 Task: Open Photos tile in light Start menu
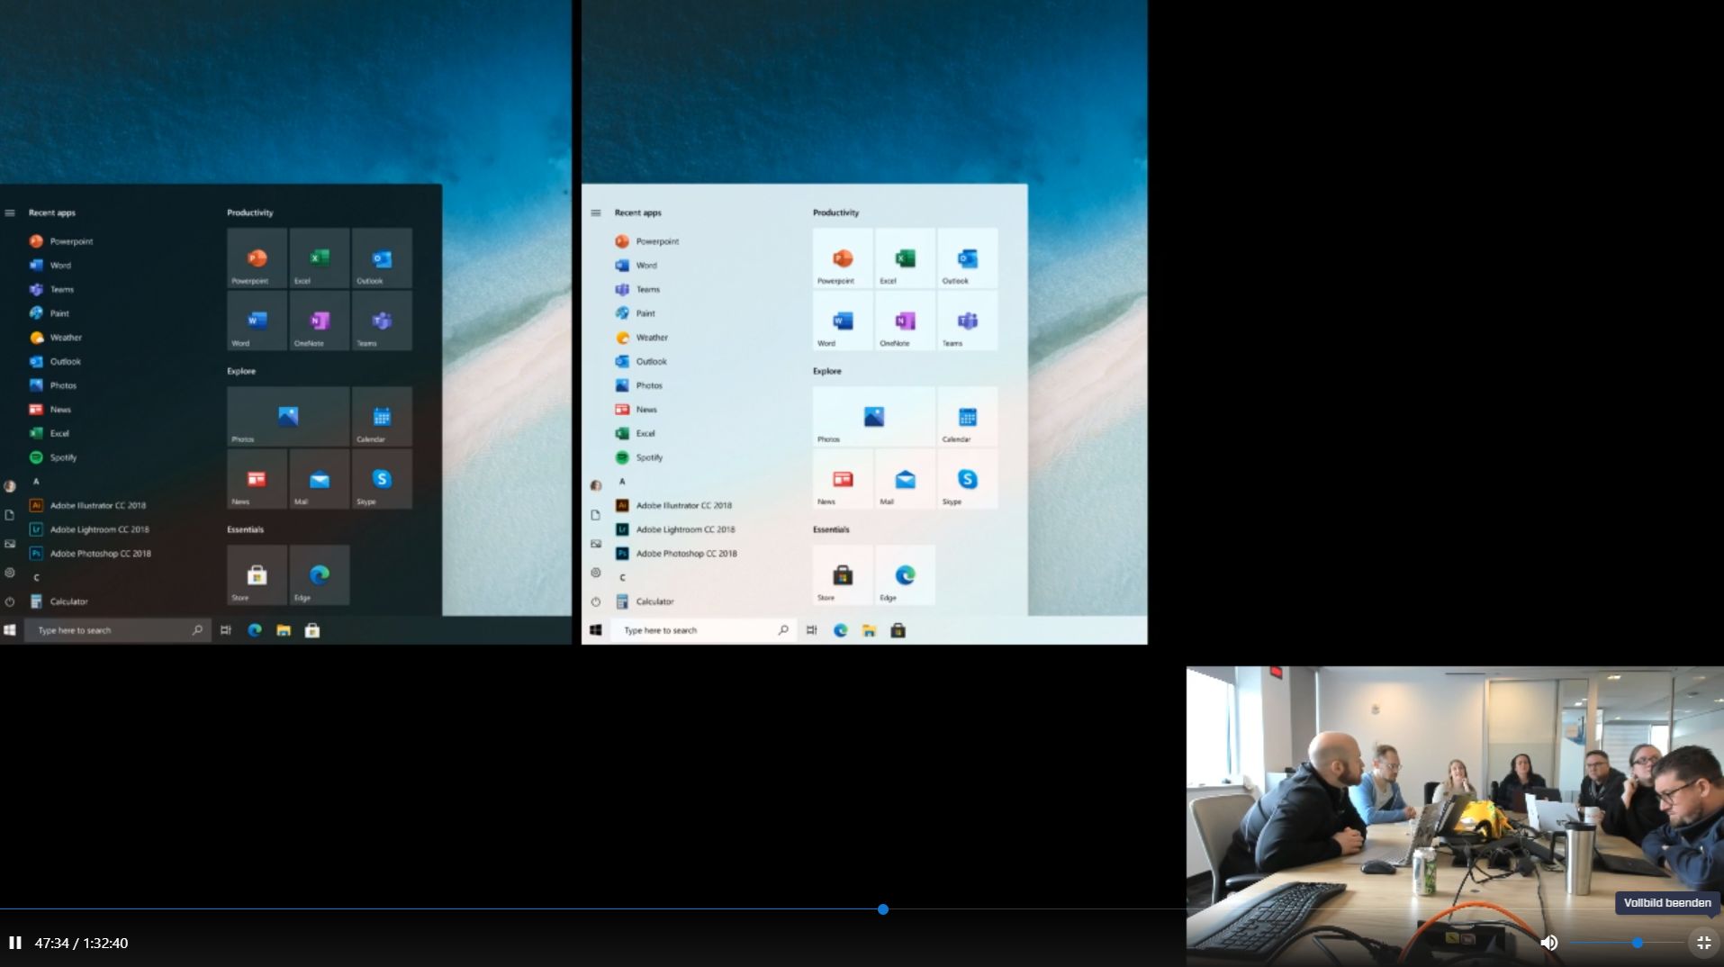pos(873,417)
